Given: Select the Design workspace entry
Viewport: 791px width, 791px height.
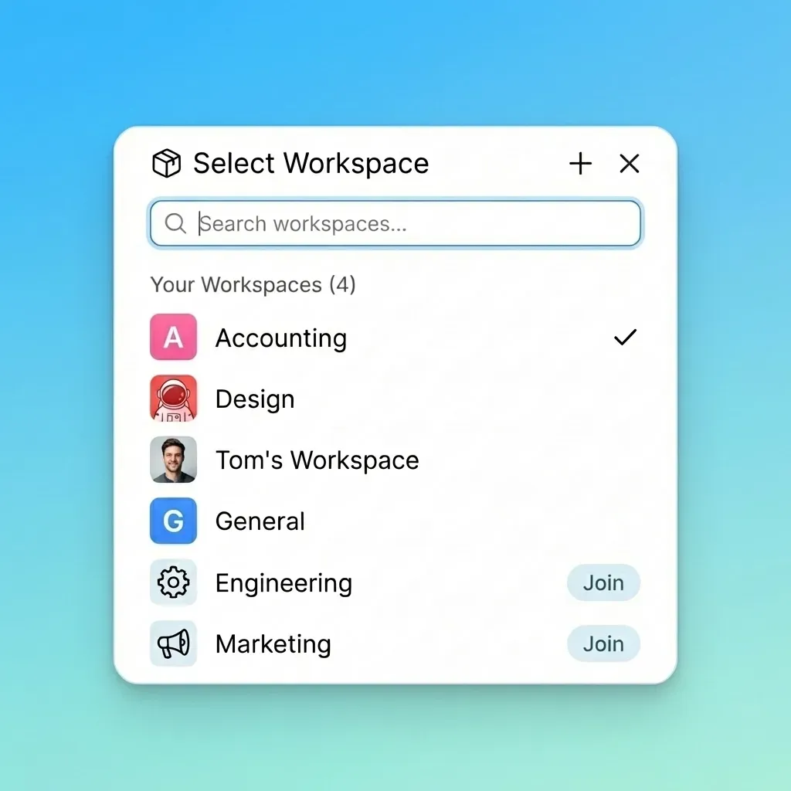Looking at the screenshot, I should tap(255, 399).
